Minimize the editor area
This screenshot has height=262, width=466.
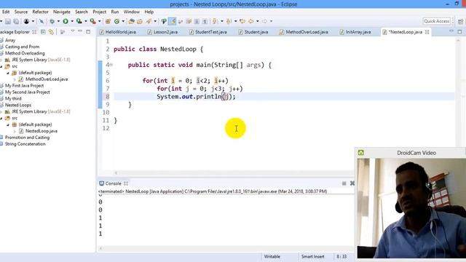pyautogui.click(x=451, y=31)
